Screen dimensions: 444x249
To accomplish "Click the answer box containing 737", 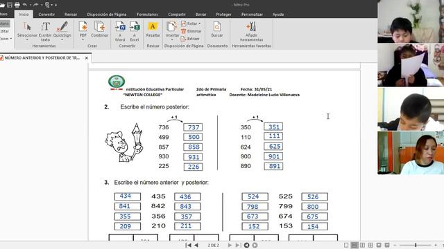I will [193, 127].
